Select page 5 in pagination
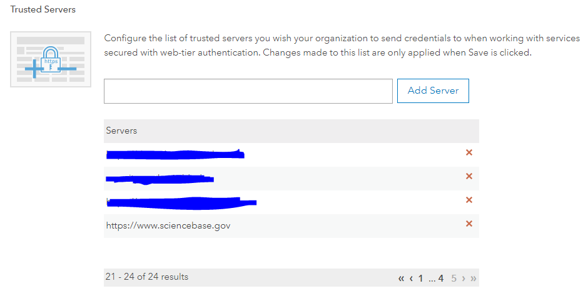The image size is (588, 301). tap(454, 279)
